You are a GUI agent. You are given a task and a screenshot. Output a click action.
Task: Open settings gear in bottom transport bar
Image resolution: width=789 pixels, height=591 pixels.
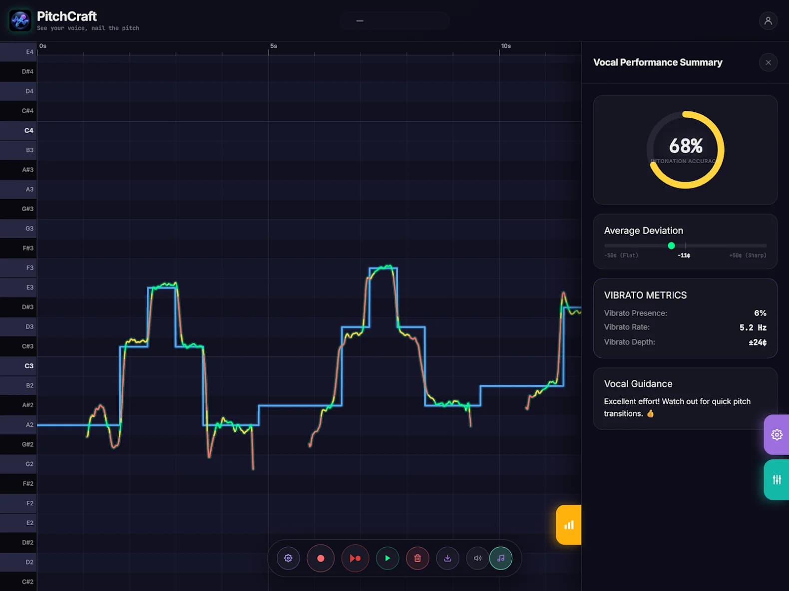click(288, 558)
